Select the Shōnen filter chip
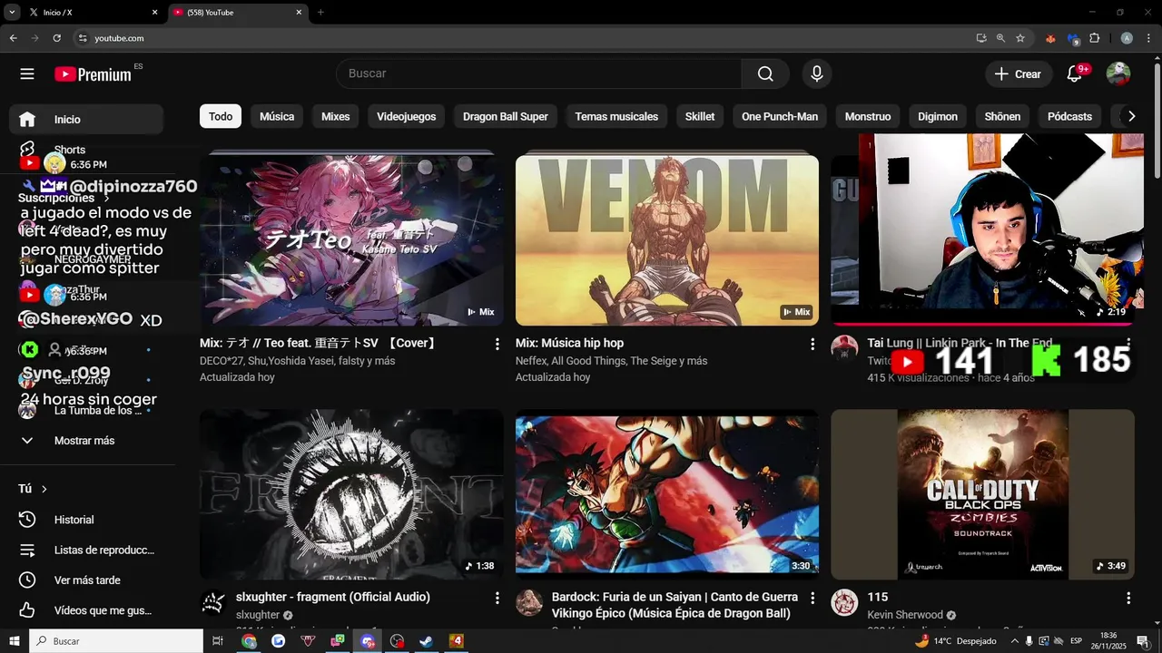Viewport: 1162px width, 653px height. (1002, 116)
